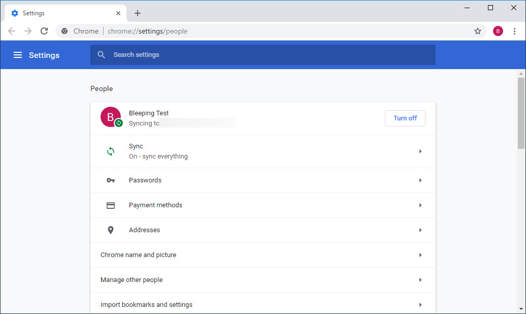The width and height of the screenshot is (526, 314).
Task: Click the scrollbar down arrow
Action: [x=521, y=309]
